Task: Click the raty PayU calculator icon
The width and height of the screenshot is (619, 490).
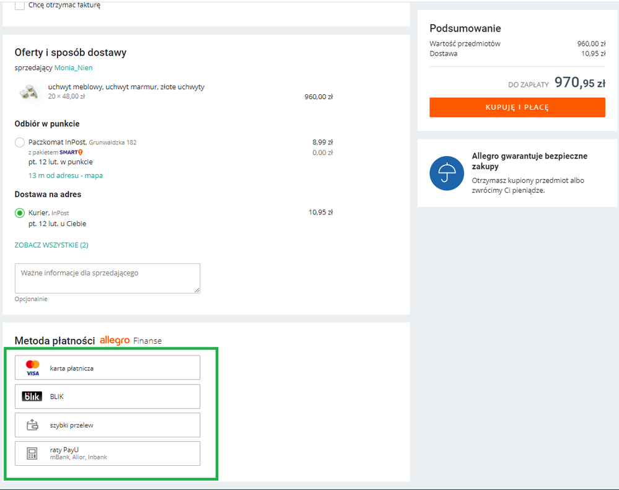Action: pyautogui.click(x=32, y=453)
